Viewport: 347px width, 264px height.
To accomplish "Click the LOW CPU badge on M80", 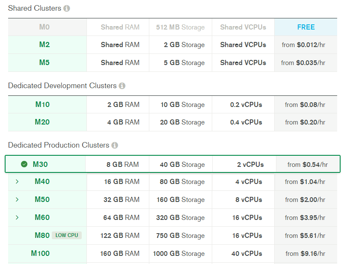I will (67, 235).
